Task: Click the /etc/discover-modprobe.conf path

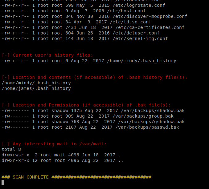Action: 150,16
